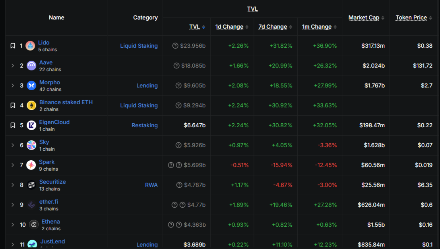Expand the Spark row chevron
Screen dimensions: 440x249
click(13, 165)
